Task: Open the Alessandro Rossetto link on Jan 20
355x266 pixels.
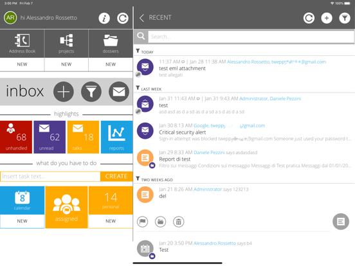Action: tap(215, 243)
